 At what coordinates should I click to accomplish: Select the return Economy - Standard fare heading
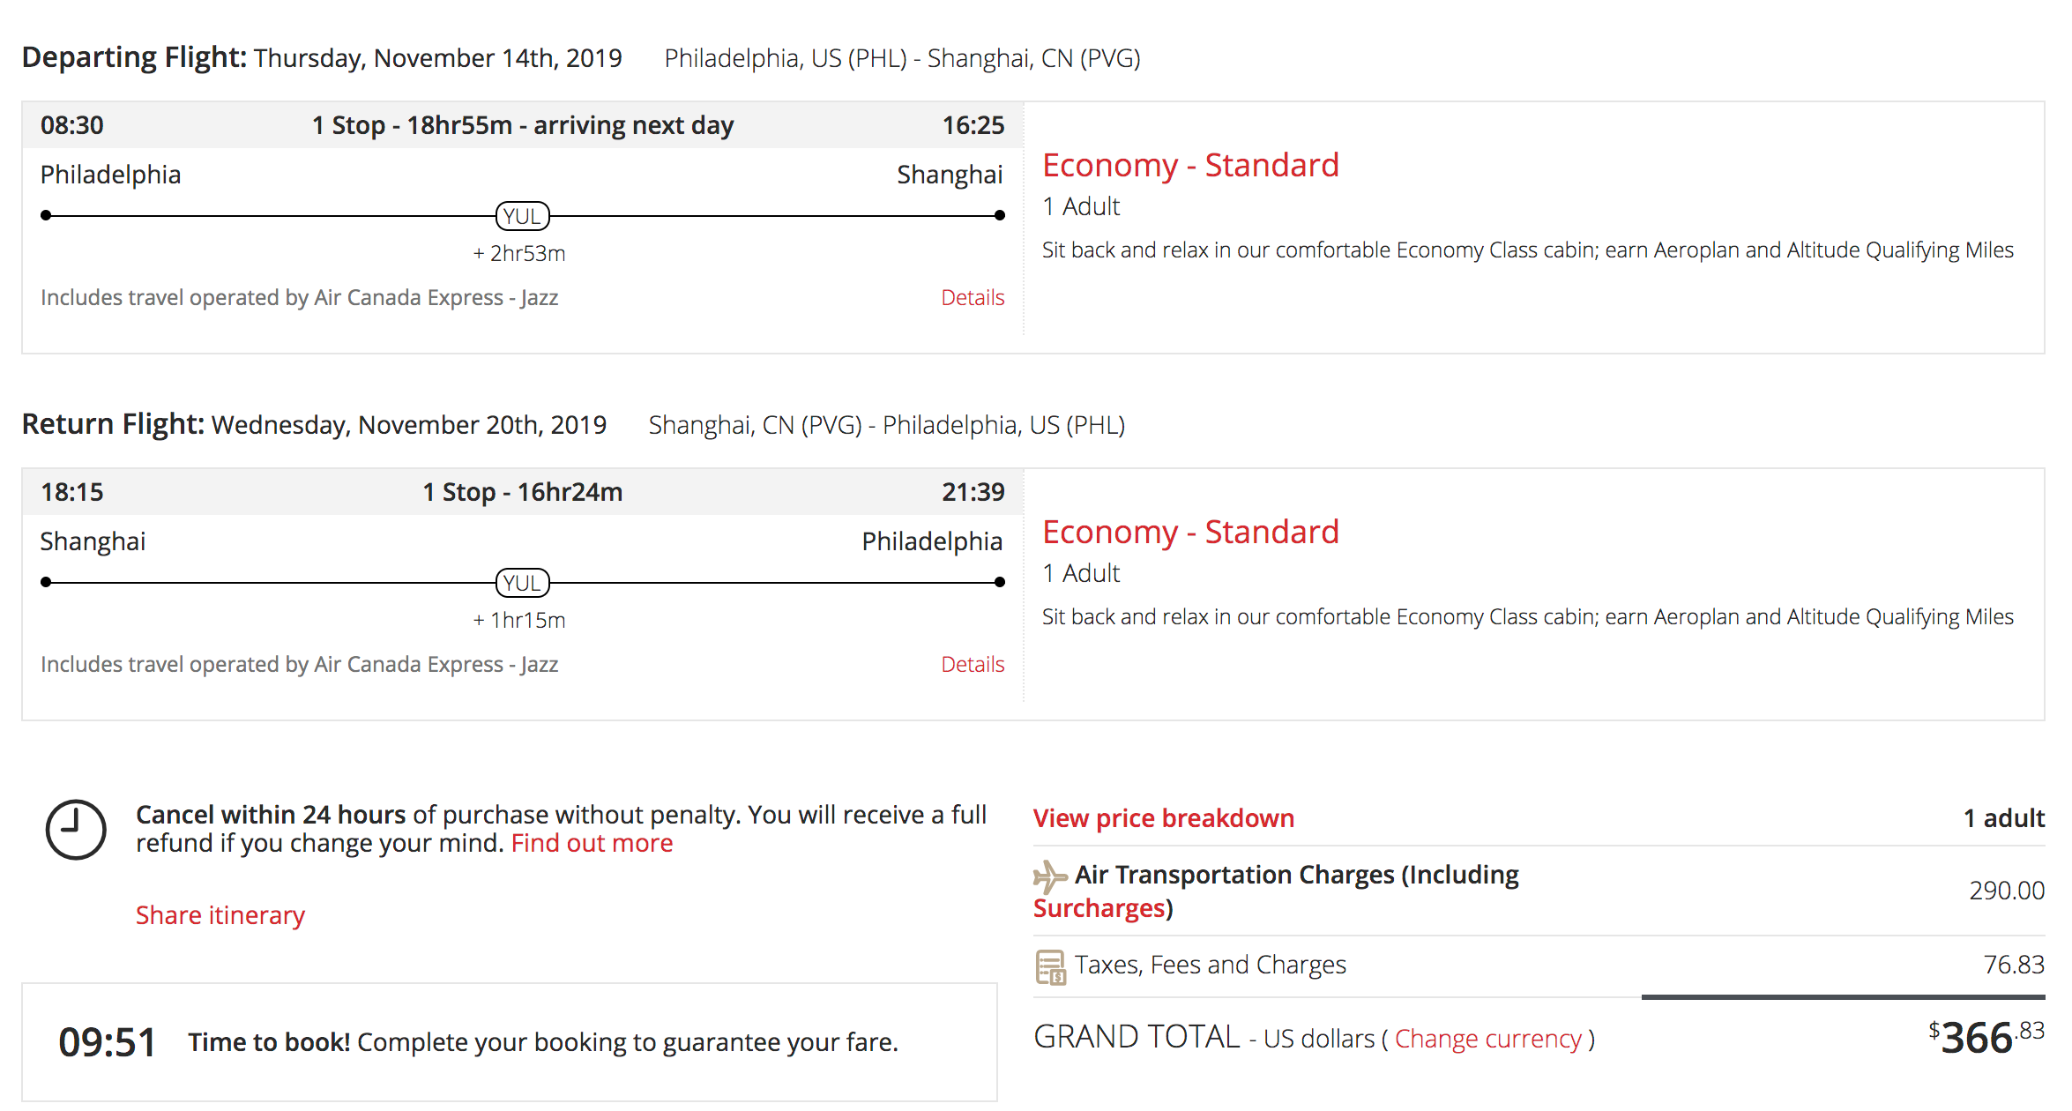point(1190,532)
